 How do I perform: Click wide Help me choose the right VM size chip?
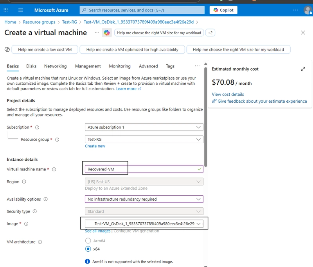tap(238, 50)
